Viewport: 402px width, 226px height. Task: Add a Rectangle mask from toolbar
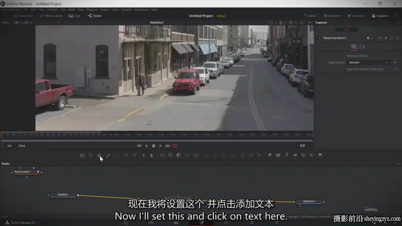[206, 155]
